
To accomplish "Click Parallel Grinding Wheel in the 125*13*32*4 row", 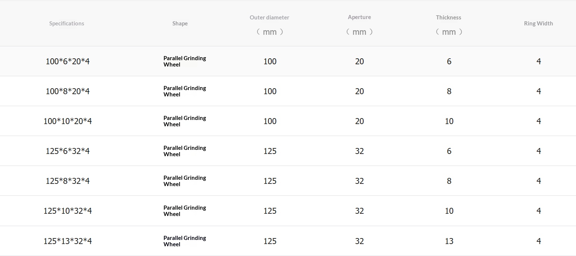I will 185,241.
